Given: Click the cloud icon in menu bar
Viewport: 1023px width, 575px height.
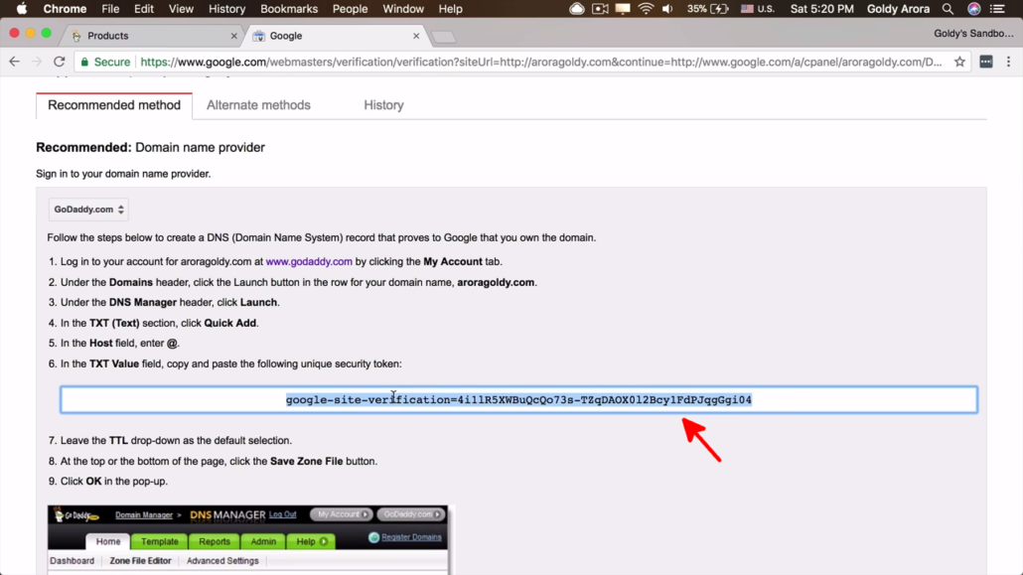Looking at the screenshot, I should (577, 9).
